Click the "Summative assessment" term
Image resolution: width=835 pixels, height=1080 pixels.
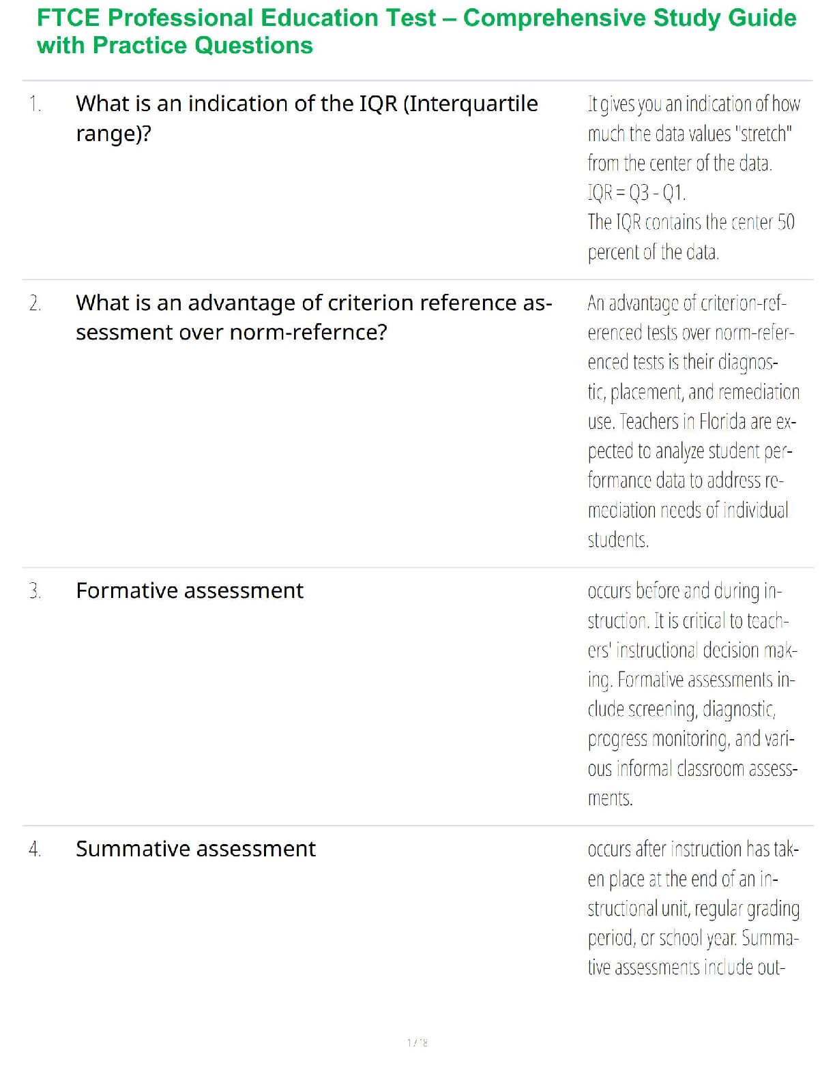pos(196,849)
